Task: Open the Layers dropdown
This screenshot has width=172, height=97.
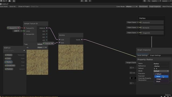Action: tap(156, 1)
